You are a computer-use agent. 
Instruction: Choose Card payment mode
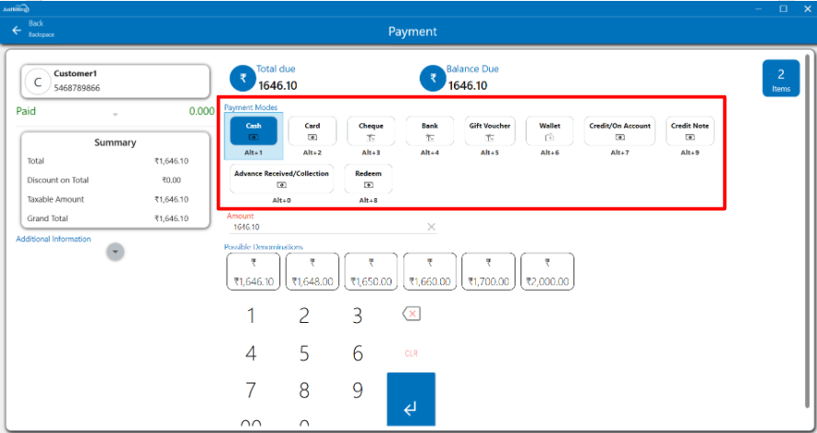(312, 131)
